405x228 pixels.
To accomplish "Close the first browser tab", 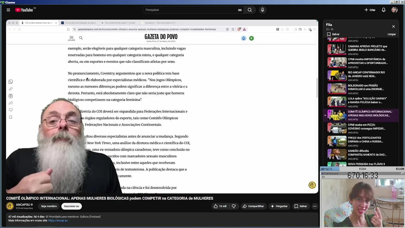I will click(56, 23).
